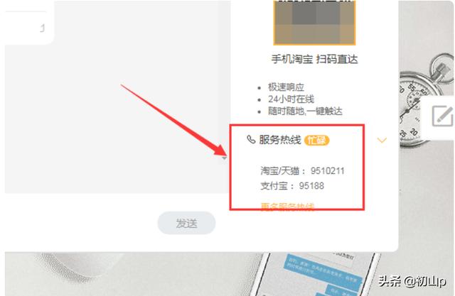Open the 更多服务热线 link

tap(287, 207)
